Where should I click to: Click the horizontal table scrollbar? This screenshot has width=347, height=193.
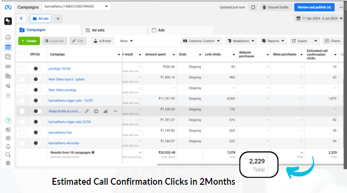pyautogui.click(x=250, y=164)
